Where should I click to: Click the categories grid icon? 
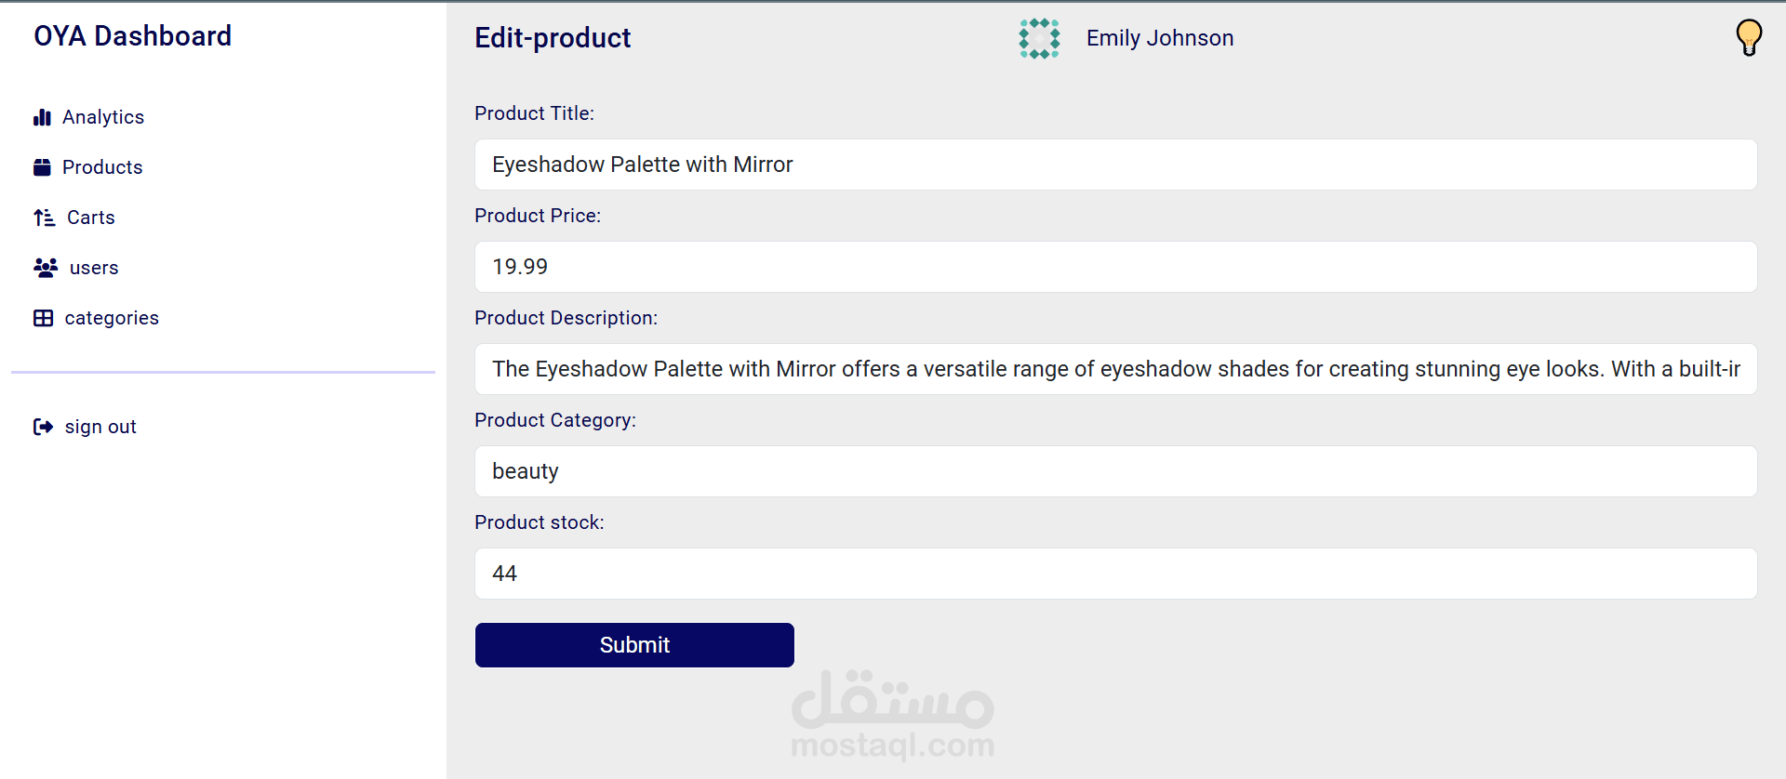pos(43,318)
